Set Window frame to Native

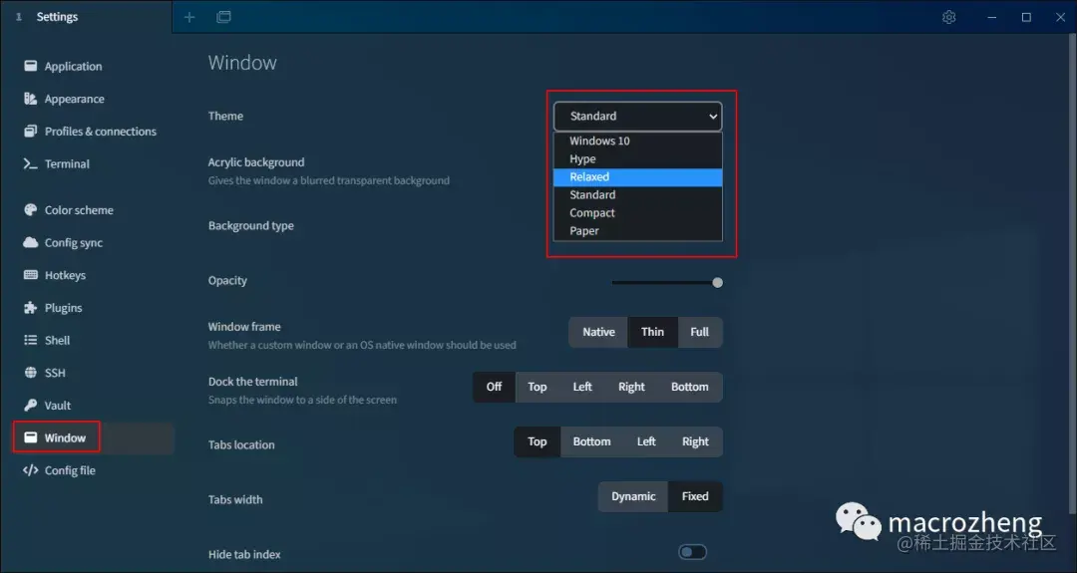coord(598,332)
